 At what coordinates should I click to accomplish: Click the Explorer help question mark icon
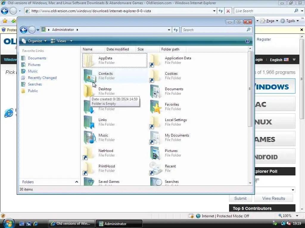(248, 41)
